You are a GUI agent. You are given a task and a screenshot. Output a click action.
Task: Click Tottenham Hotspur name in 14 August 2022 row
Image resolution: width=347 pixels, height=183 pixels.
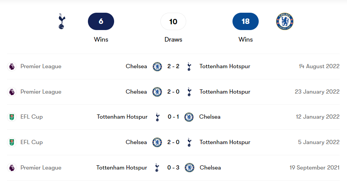click(225, 66)
